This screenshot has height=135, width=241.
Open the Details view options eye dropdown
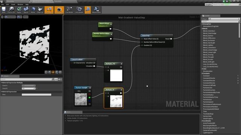click(60, 79)
